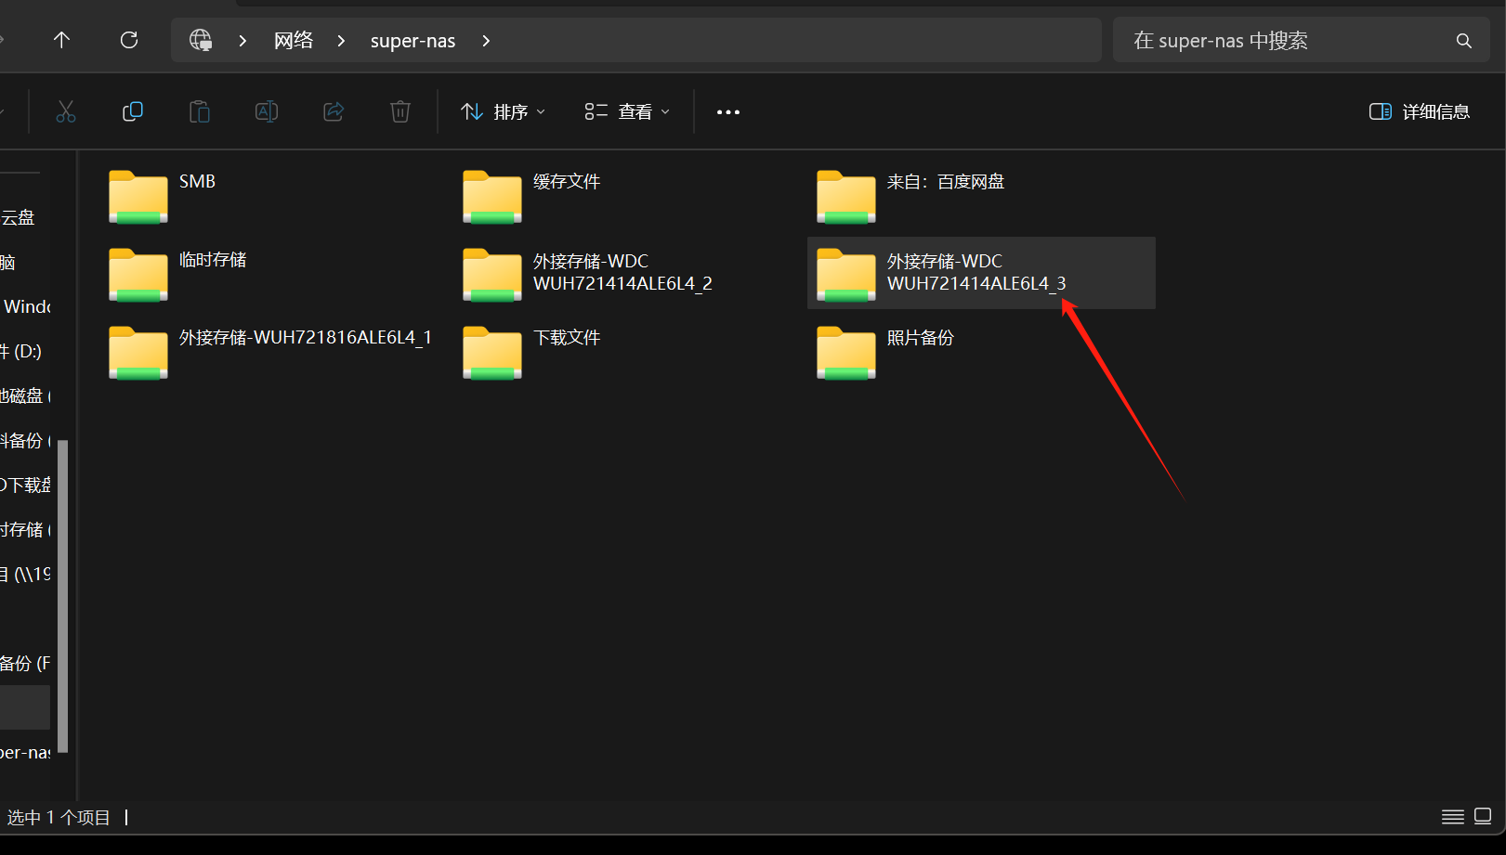
Task: Paste from clipboard toolbar icon
Action: (200, 112)
